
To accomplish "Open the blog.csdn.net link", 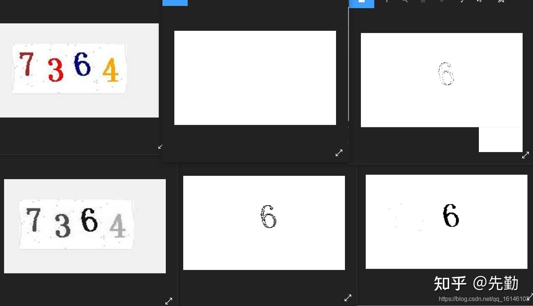I will (484, 299).
